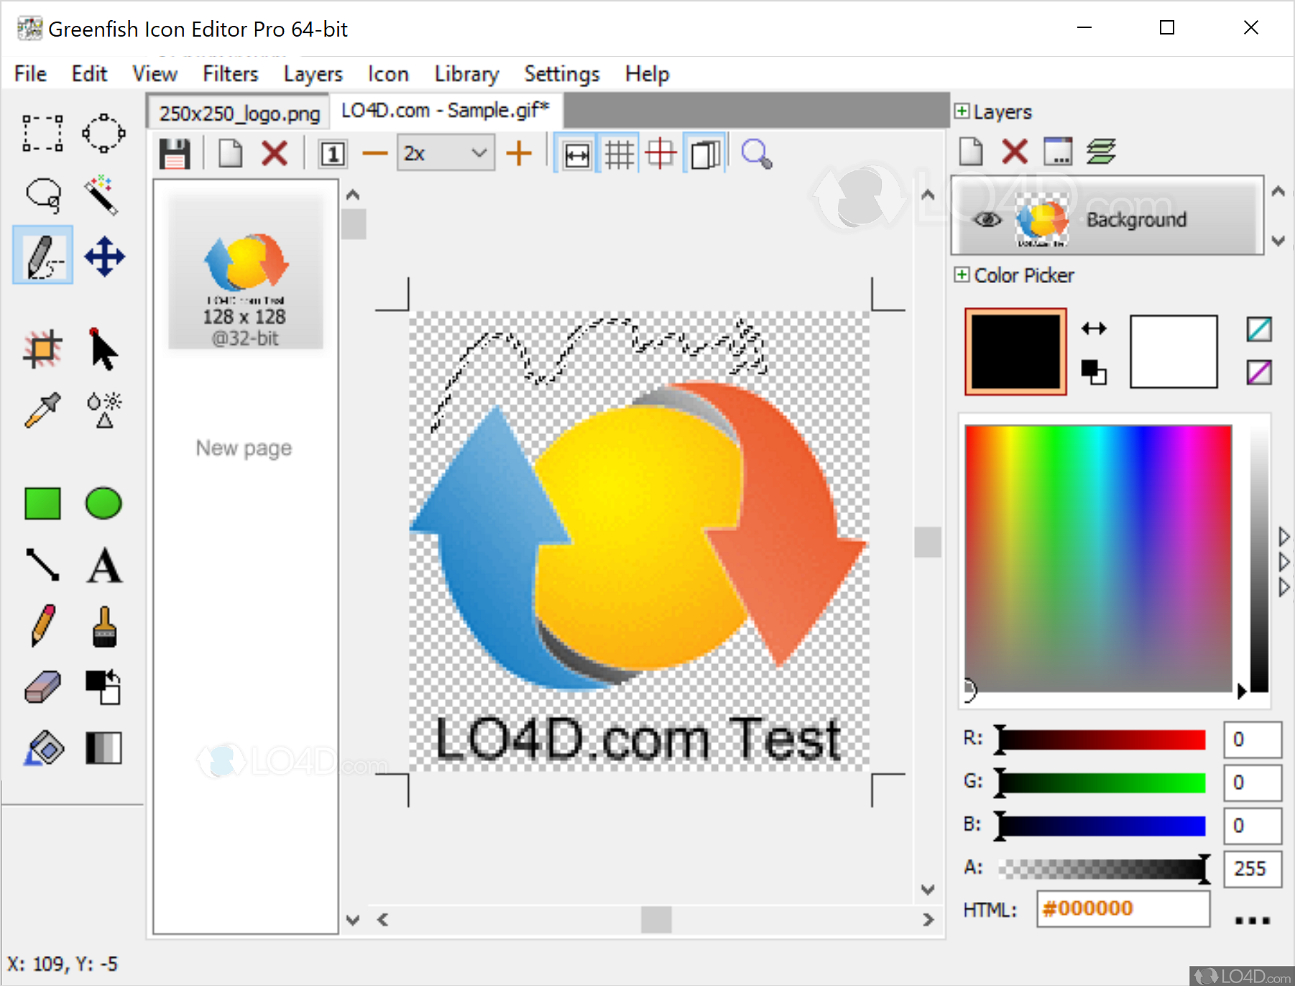Toggle the pixel grid display
The width and height of the screenshot is (1295, 986).
[x=619, y=154]
